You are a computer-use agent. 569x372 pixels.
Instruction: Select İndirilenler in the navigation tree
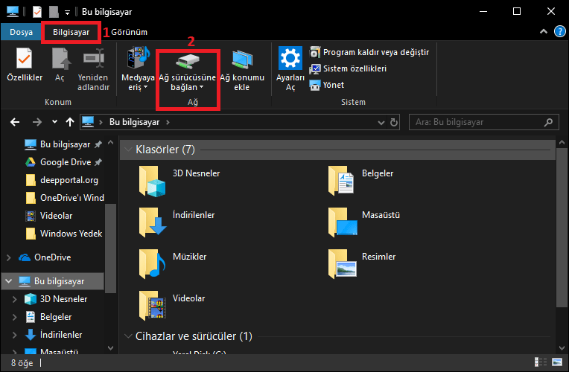(54, 335)
